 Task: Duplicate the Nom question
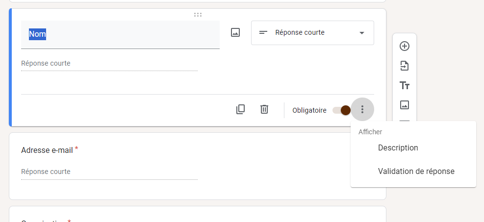point(240,109)
